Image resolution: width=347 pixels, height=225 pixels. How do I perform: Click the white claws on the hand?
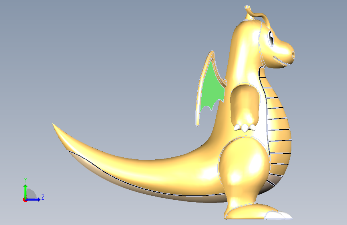pos(244,128)
